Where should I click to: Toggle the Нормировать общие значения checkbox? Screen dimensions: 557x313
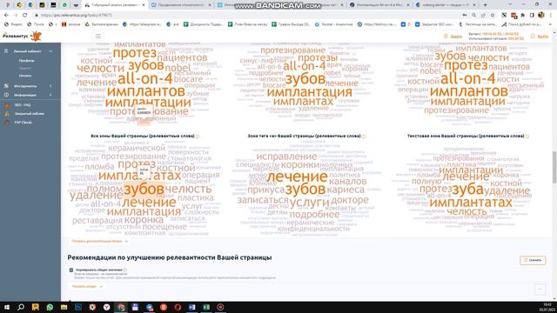pyautogui.click(x=71, y=270)
